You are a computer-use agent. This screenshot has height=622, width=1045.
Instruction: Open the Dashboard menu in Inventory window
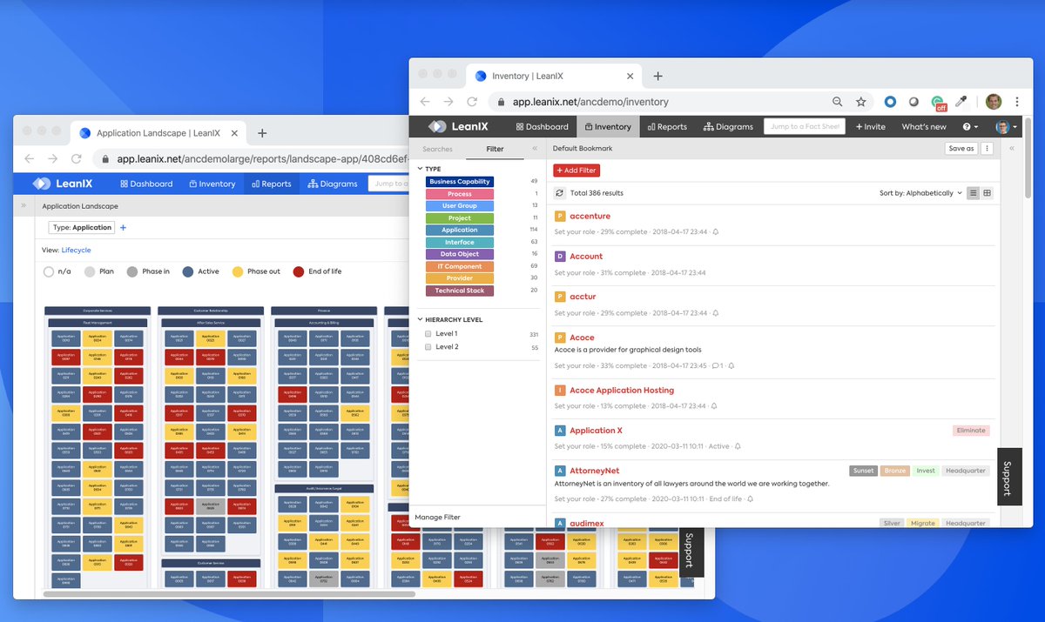[543, 127]
